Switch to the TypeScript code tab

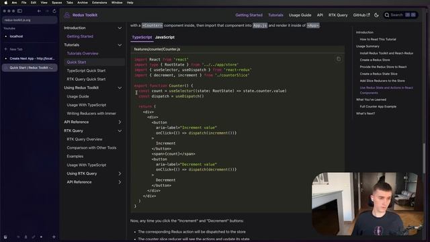click(142, 38)
